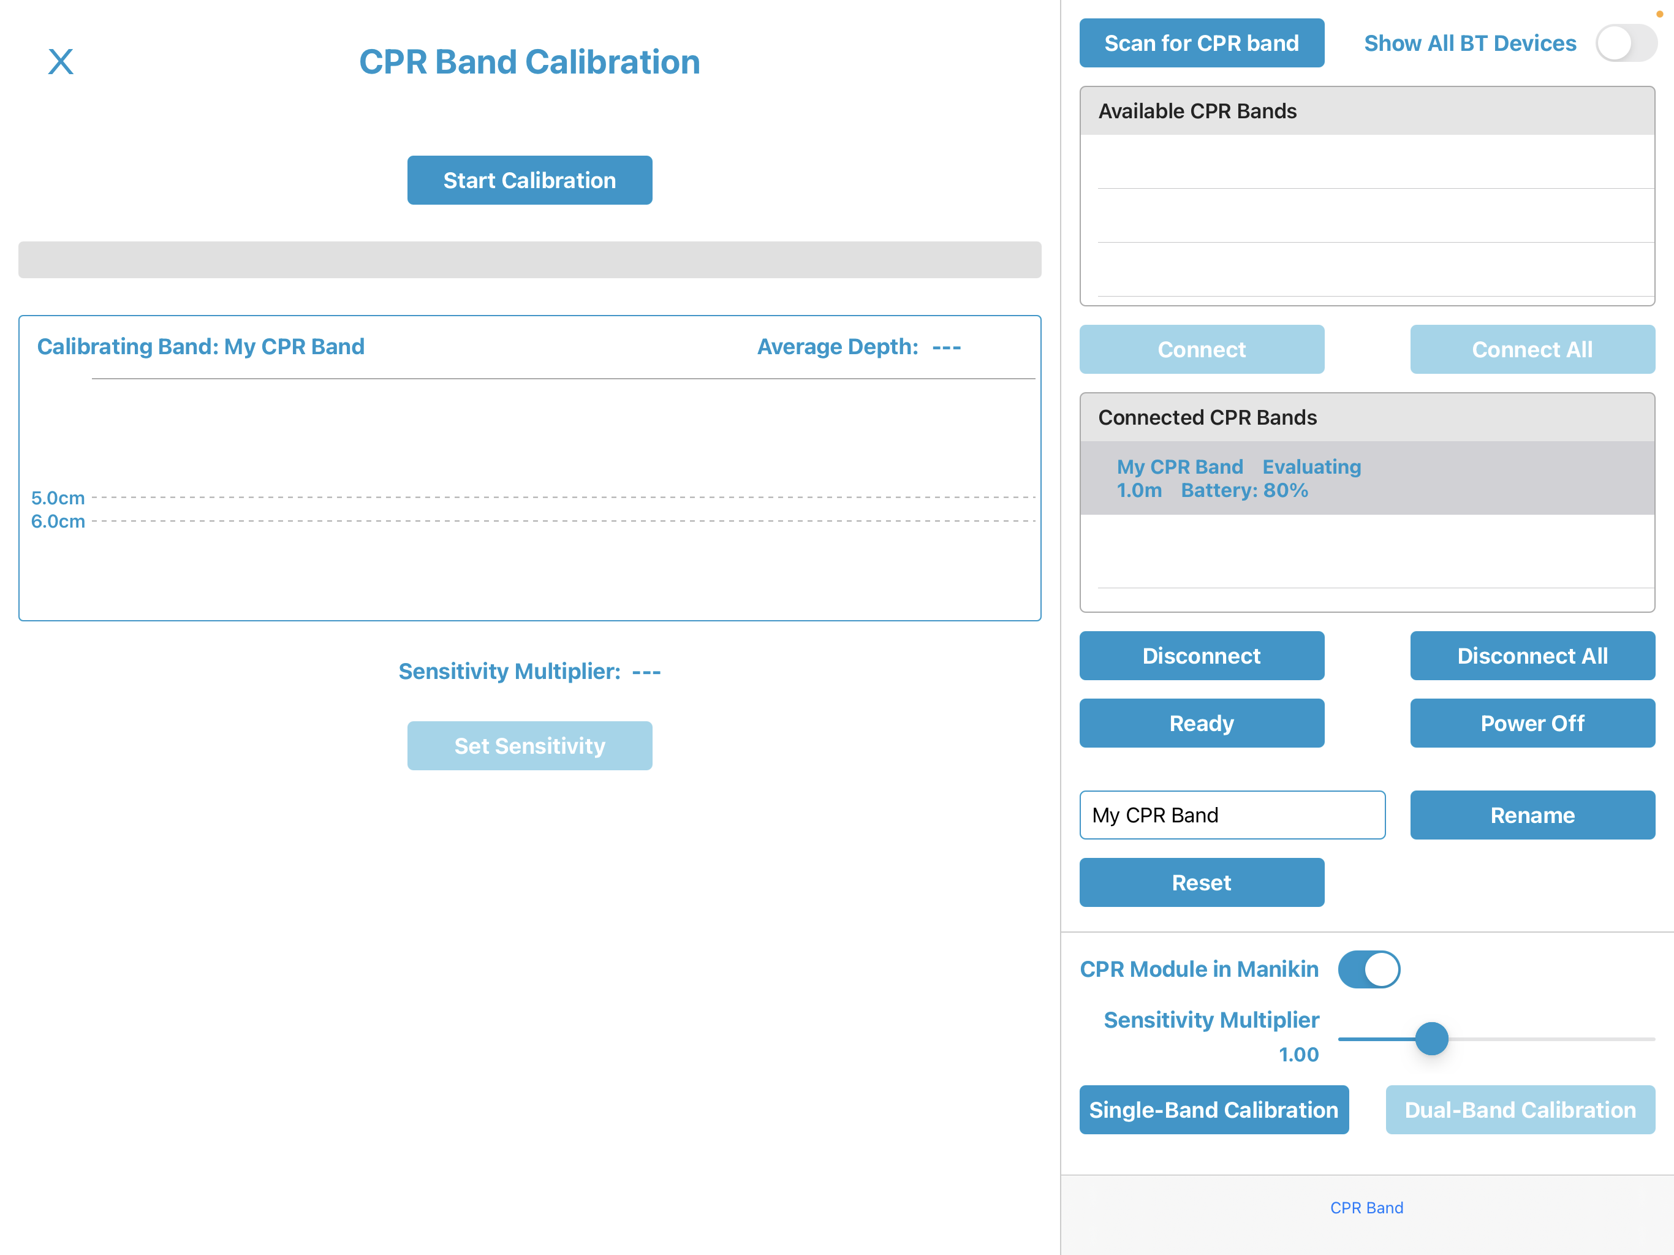Screen dimensions: 1674x1255
Task: Disconnect My CPR Band
Action: (x=1201, y=656)
